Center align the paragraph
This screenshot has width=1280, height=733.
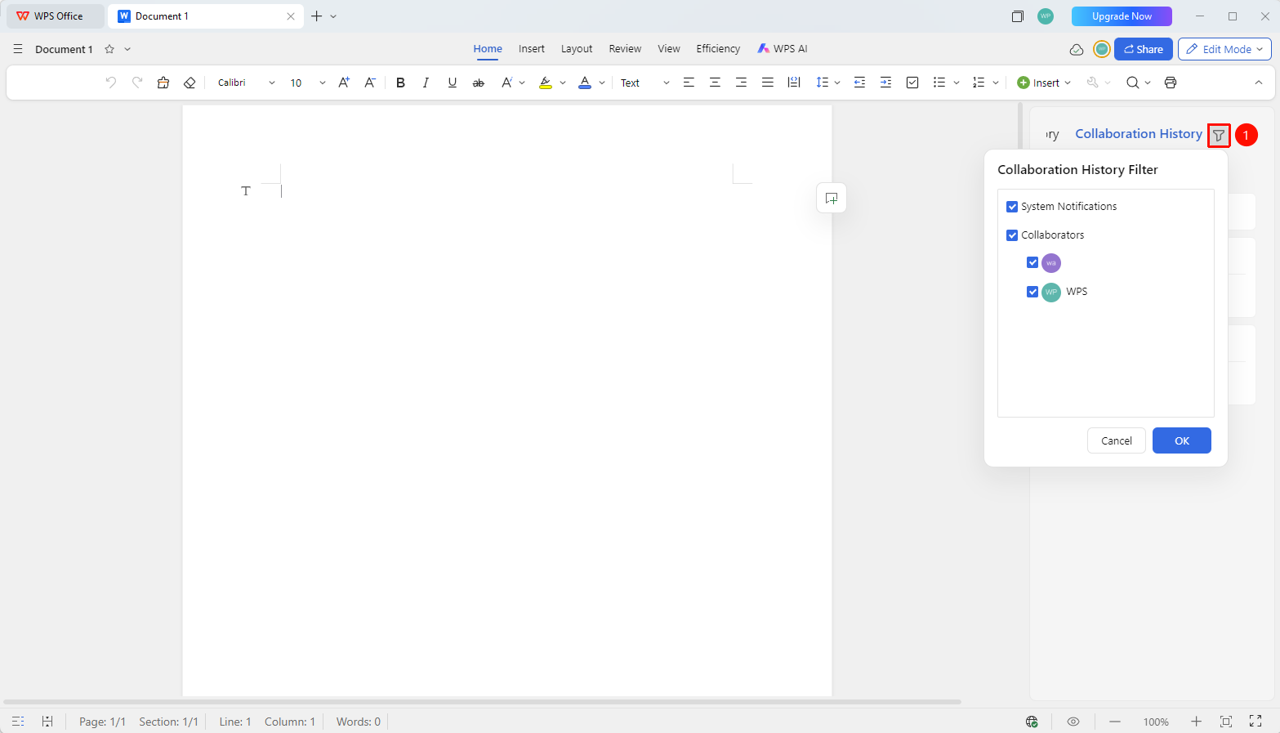tap(715, 83)
